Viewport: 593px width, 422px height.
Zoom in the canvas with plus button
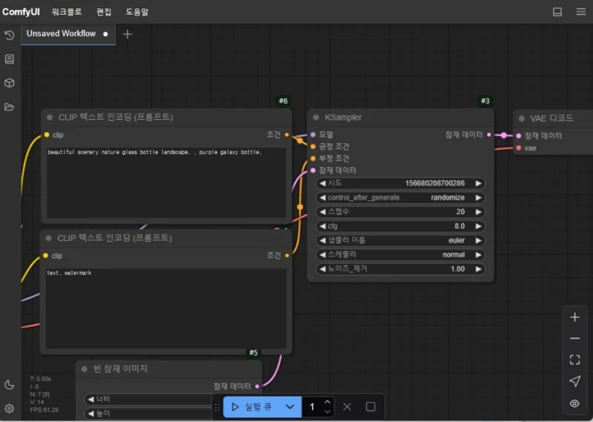(x=574, y=317)
